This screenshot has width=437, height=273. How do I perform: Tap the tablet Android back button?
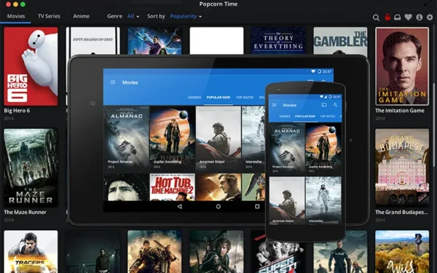coord(180,207)
